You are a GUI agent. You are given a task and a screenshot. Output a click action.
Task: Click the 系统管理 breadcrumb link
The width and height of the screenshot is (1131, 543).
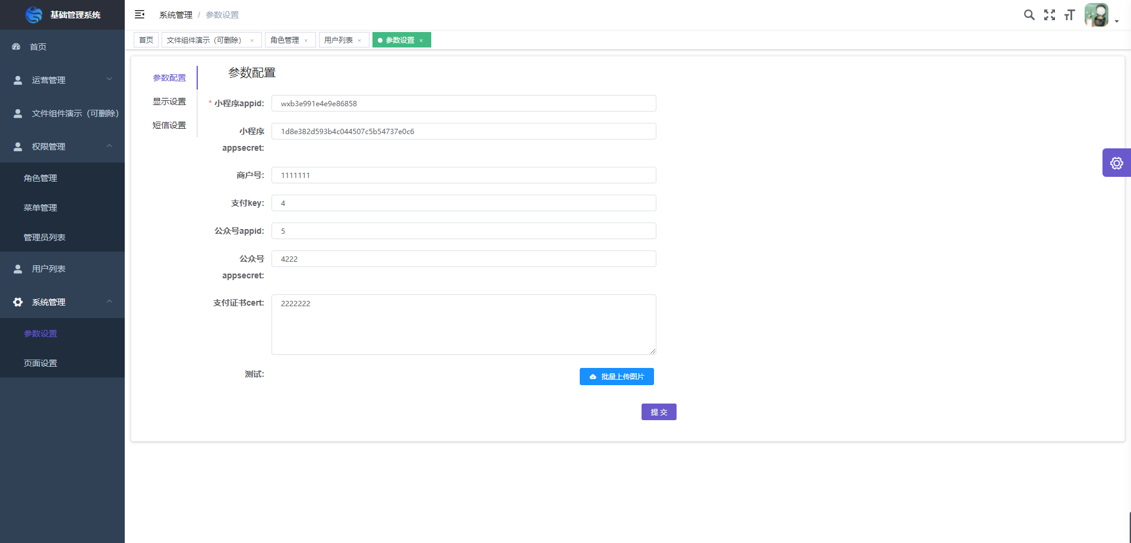[175, 14]
